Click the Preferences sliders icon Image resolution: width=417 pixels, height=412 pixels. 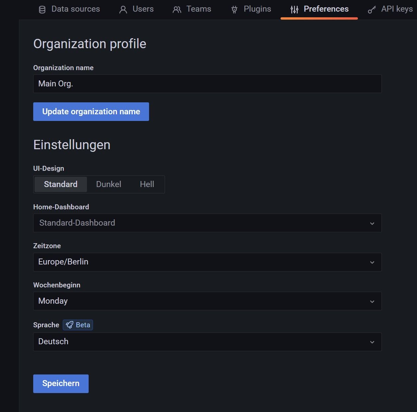[294, 10]
